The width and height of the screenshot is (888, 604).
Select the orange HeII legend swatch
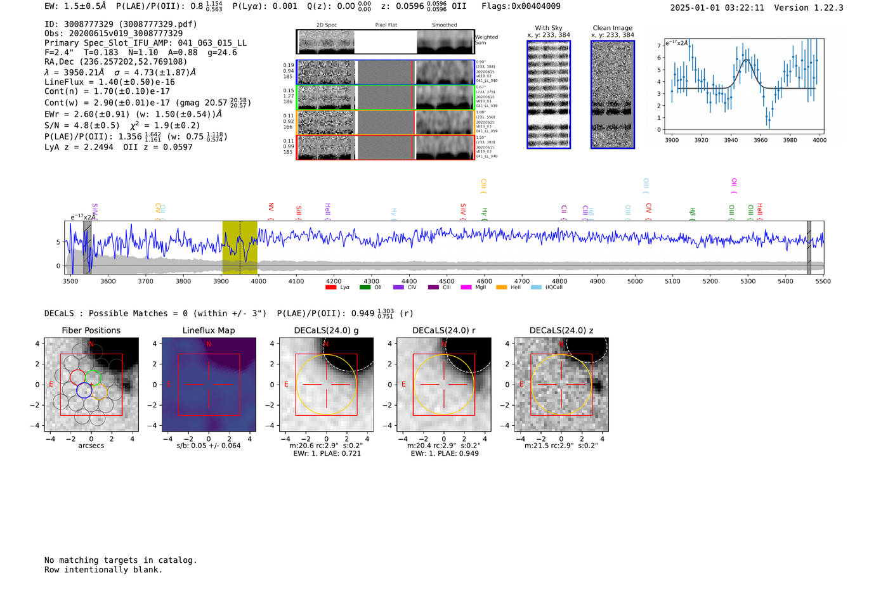click(x=501, y=287)
